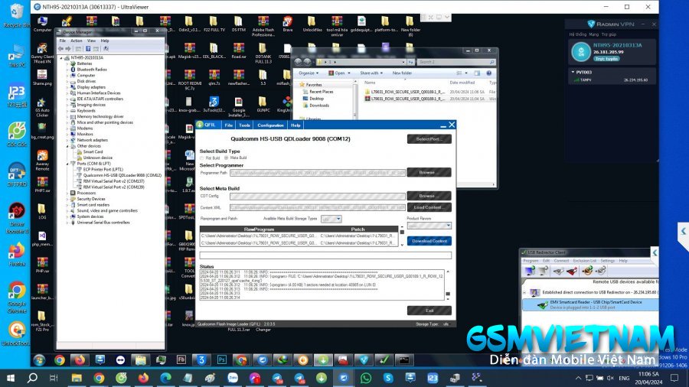Click the Device Manager back arrow icon
This screenshot has height=387, width=689.
pyautogui.click(x=61, y=49)
